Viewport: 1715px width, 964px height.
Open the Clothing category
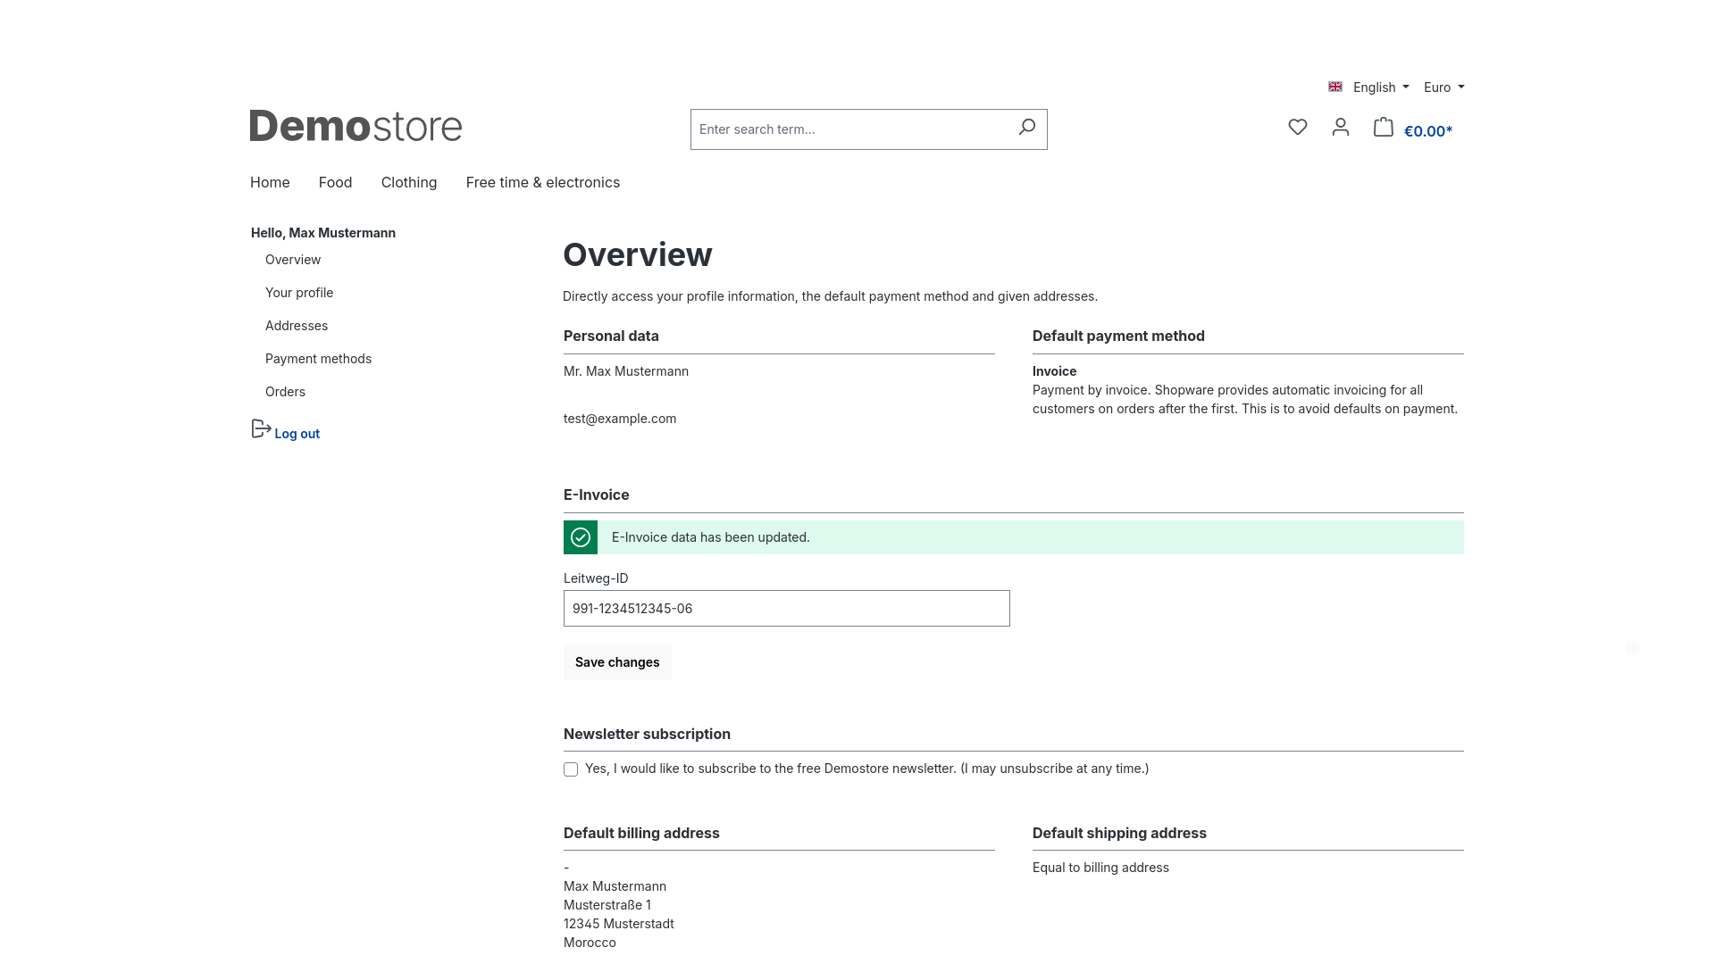tap(409, 182)
